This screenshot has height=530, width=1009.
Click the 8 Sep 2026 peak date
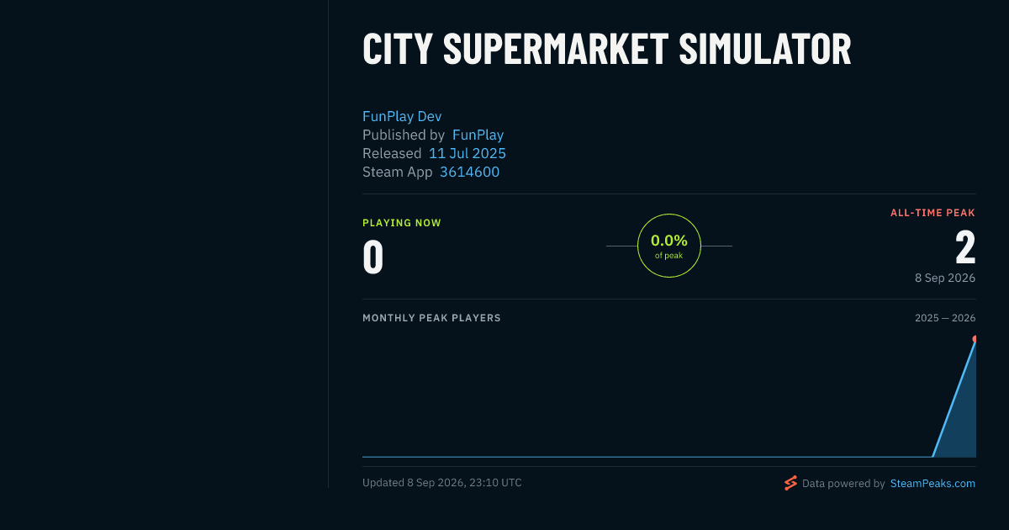pyautogui.click(x=945, y=277)
